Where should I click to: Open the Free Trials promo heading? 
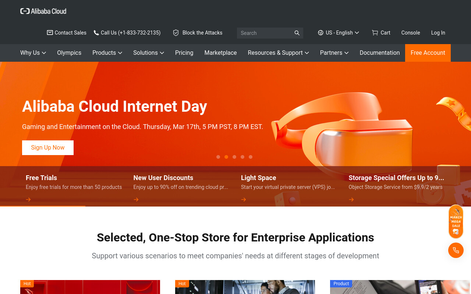coord(41,178)
